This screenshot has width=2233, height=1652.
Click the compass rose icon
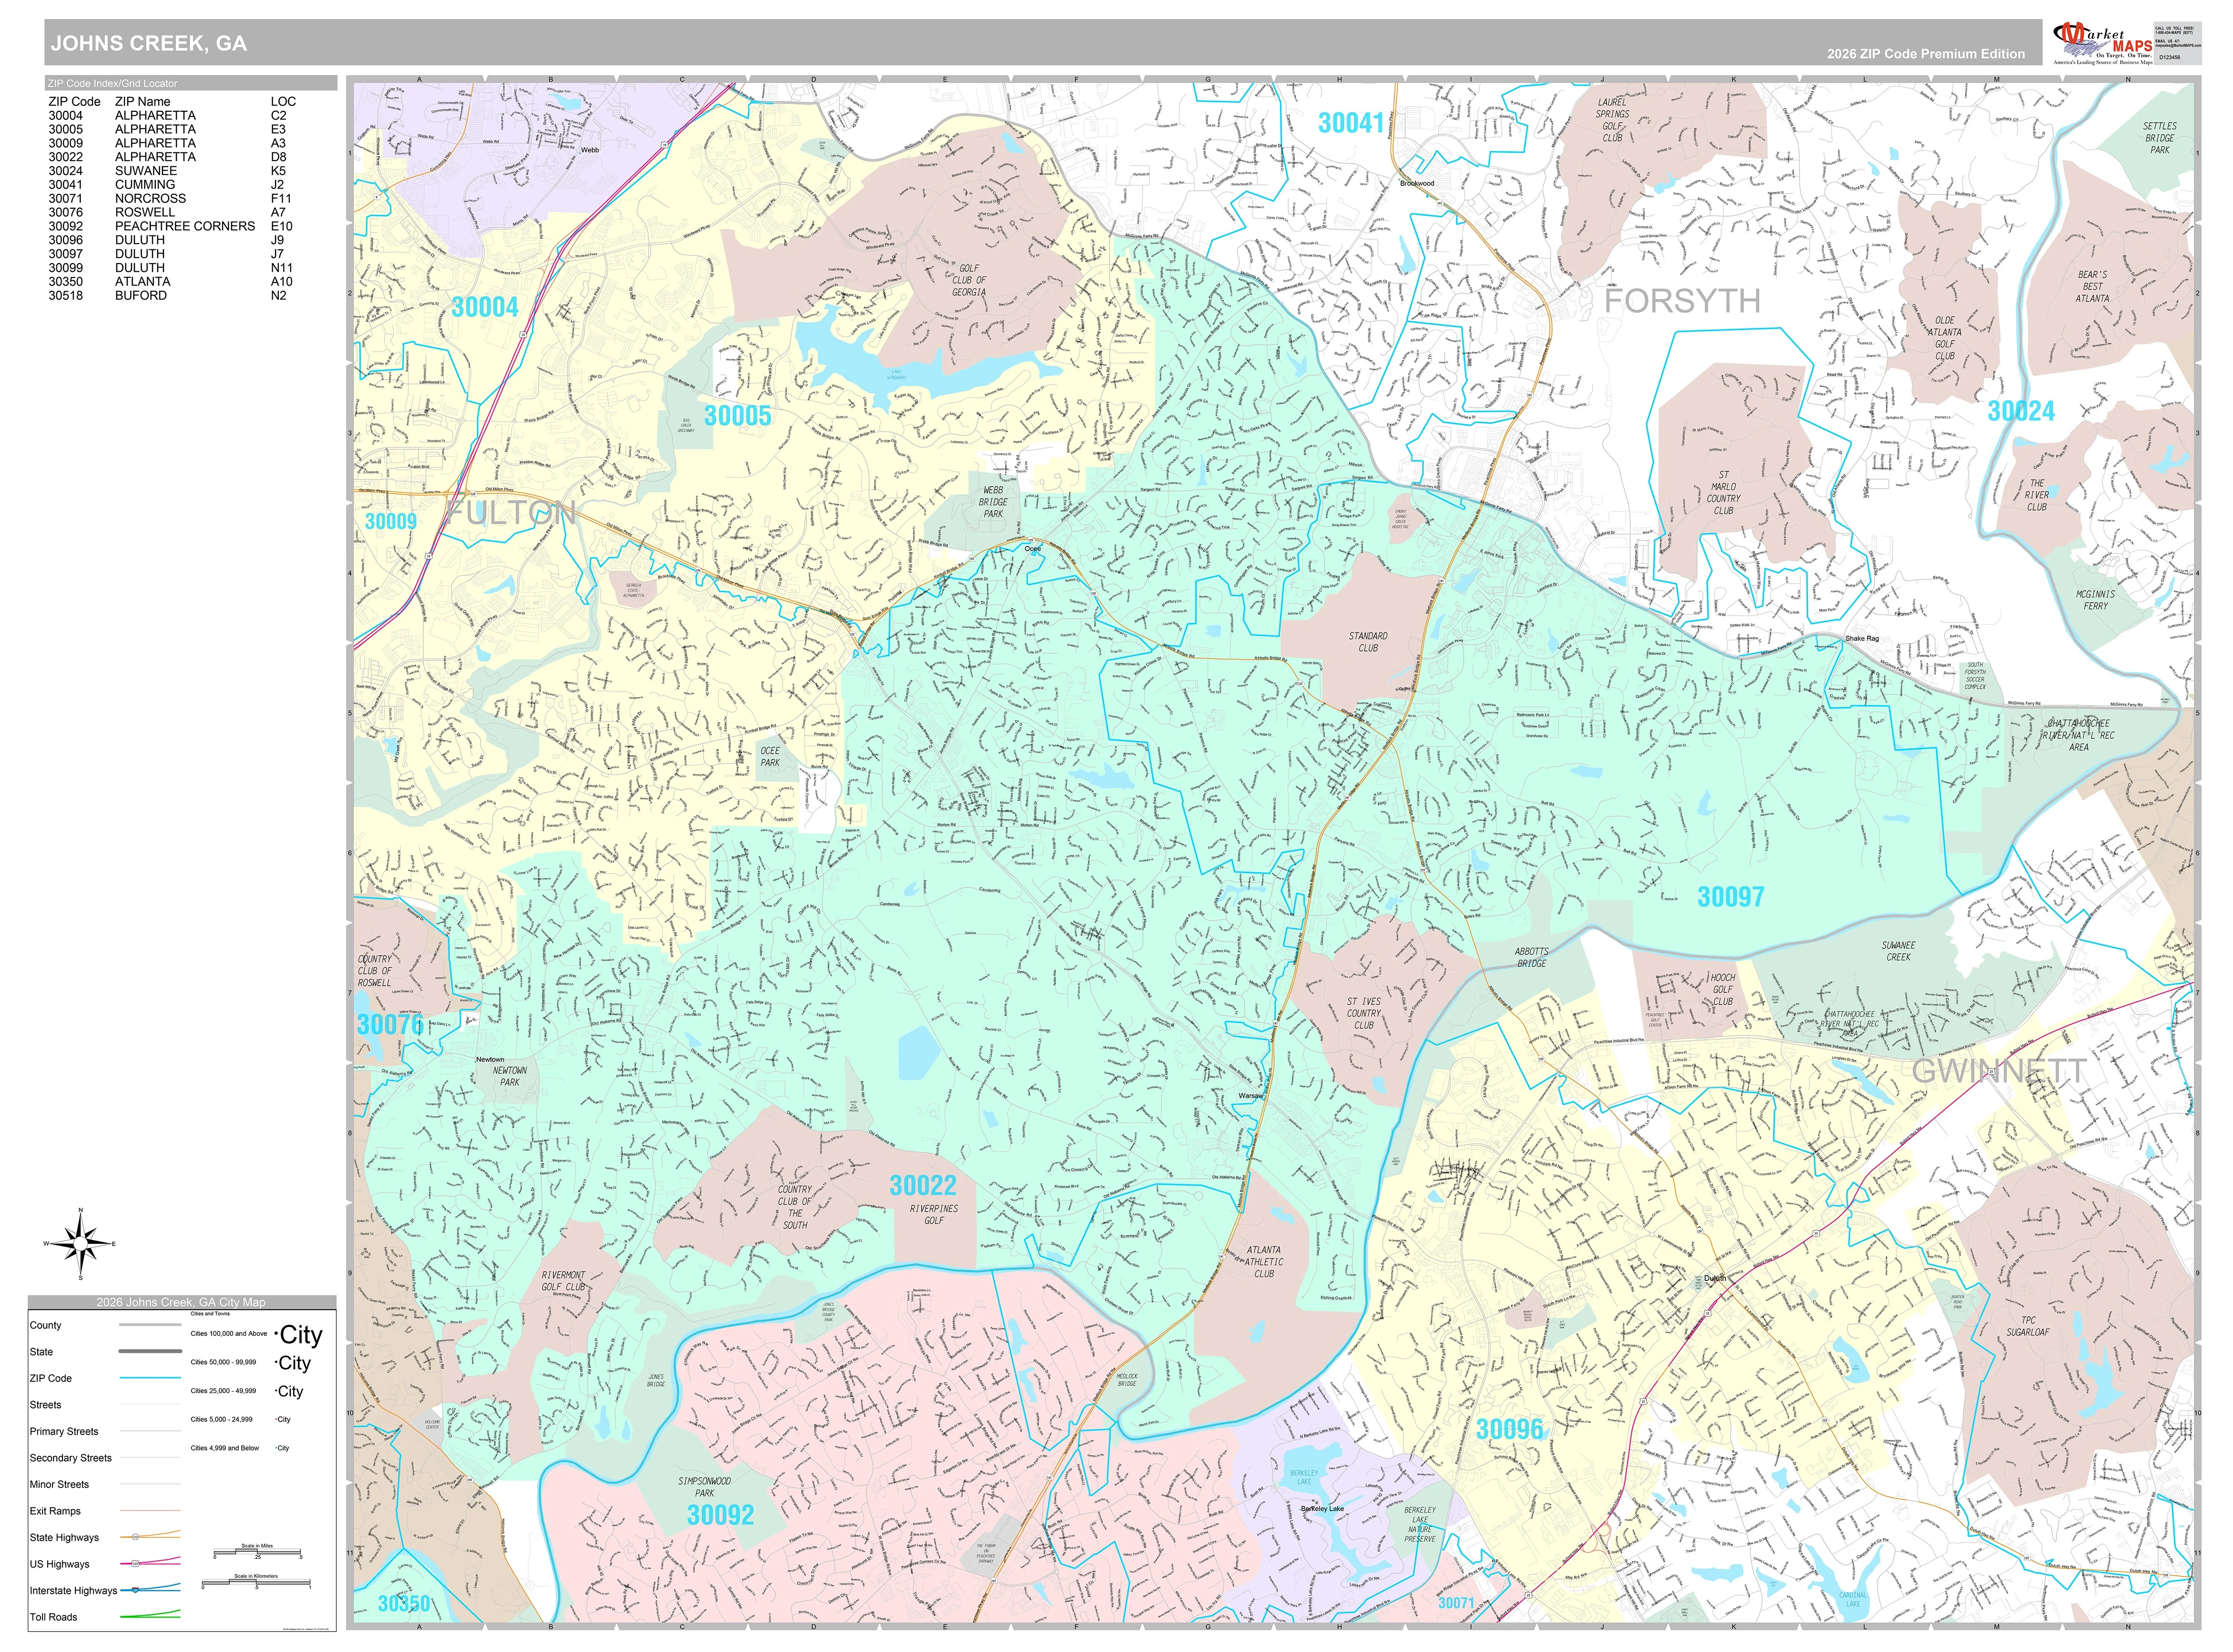pyautogui.click(x=81, y=1244)
